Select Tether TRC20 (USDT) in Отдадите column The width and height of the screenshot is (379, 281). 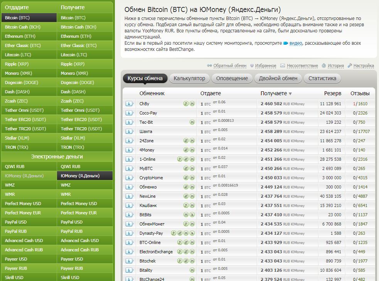[29, 129]
